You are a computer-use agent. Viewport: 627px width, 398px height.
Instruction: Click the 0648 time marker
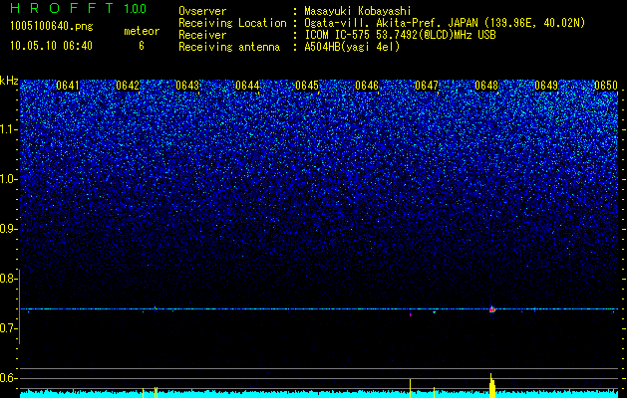click(486, 86)
